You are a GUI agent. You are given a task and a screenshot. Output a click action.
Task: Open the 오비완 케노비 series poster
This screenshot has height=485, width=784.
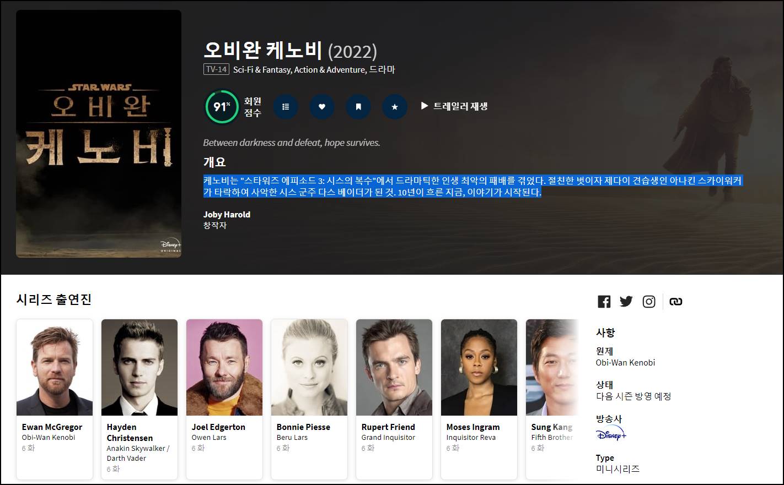coord(99,134)
